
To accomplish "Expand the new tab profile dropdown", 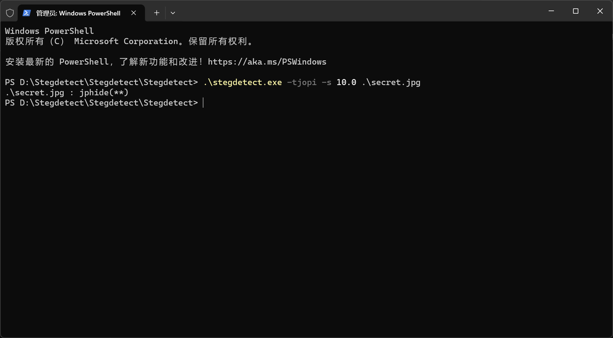I will tap(173, 13).
